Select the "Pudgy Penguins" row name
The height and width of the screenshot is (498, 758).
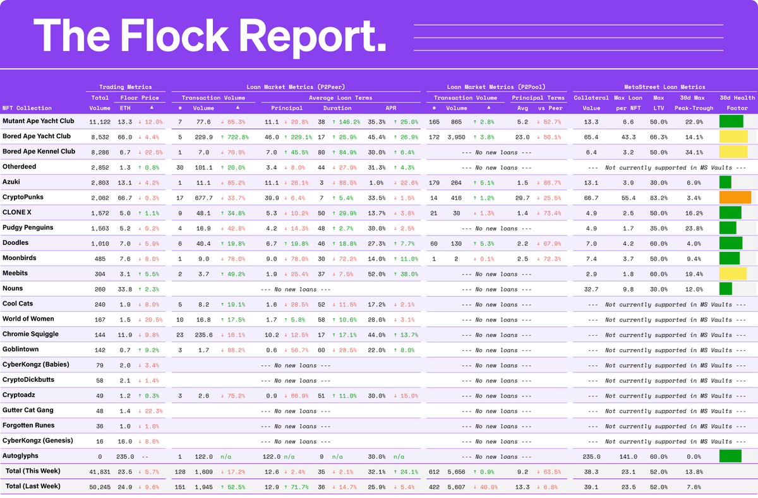coord(28,227)
